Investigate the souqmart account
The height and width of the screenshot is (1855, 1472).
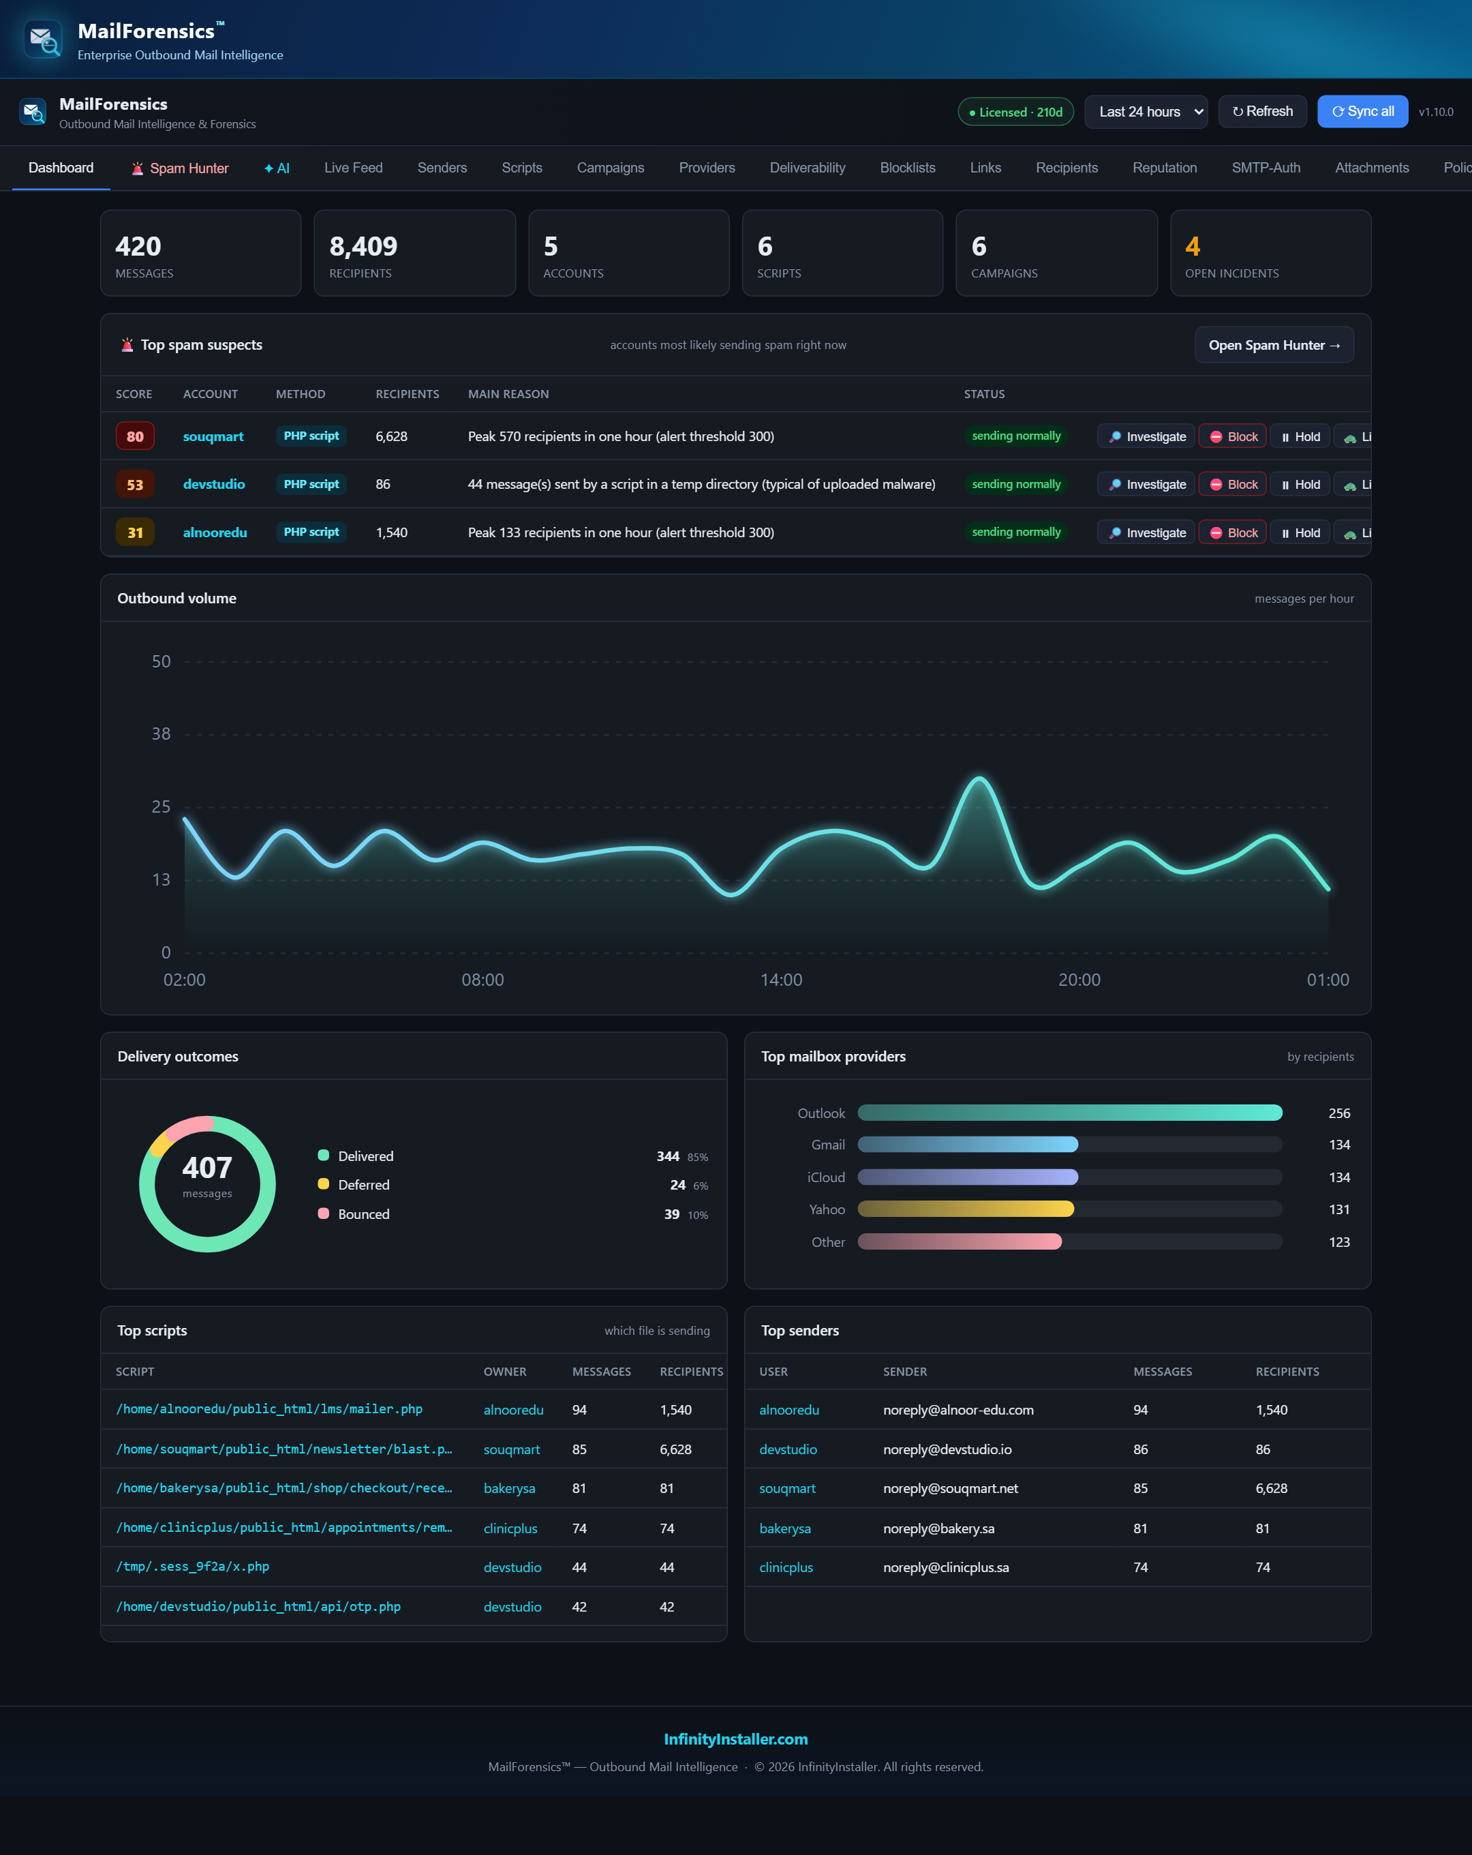[x=1146, y=437]
